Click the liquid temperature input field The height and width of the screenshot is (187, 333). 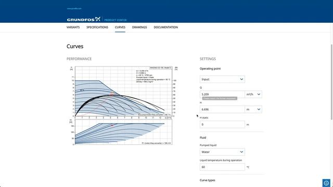[x=222, y=167]
